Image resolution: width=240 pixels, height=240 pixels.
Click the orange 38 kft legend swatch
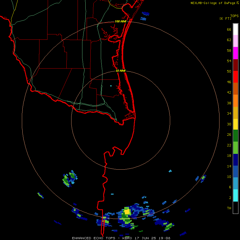235,101
